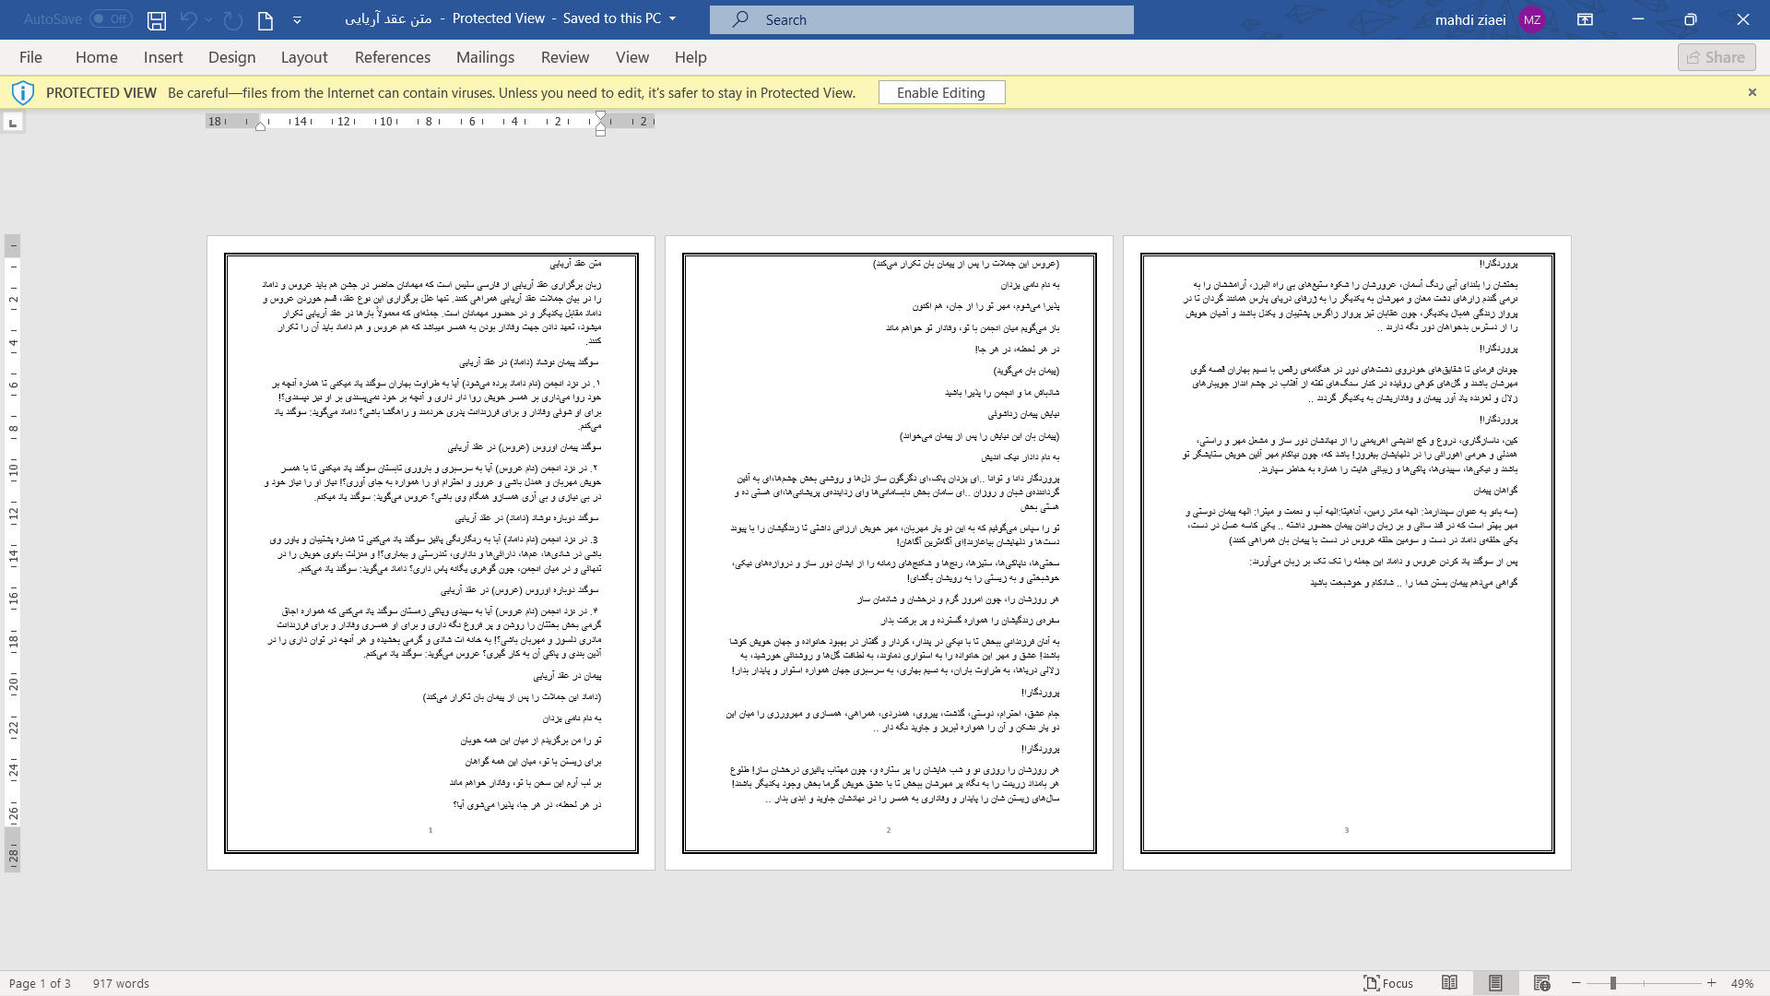Open the View tab
The image size is (1770, 996).
632,57
